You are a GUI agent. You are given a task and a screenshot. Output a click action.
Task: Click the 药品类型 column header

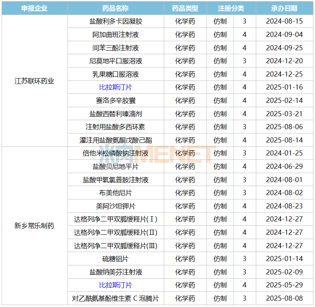[x=185, y=9]
